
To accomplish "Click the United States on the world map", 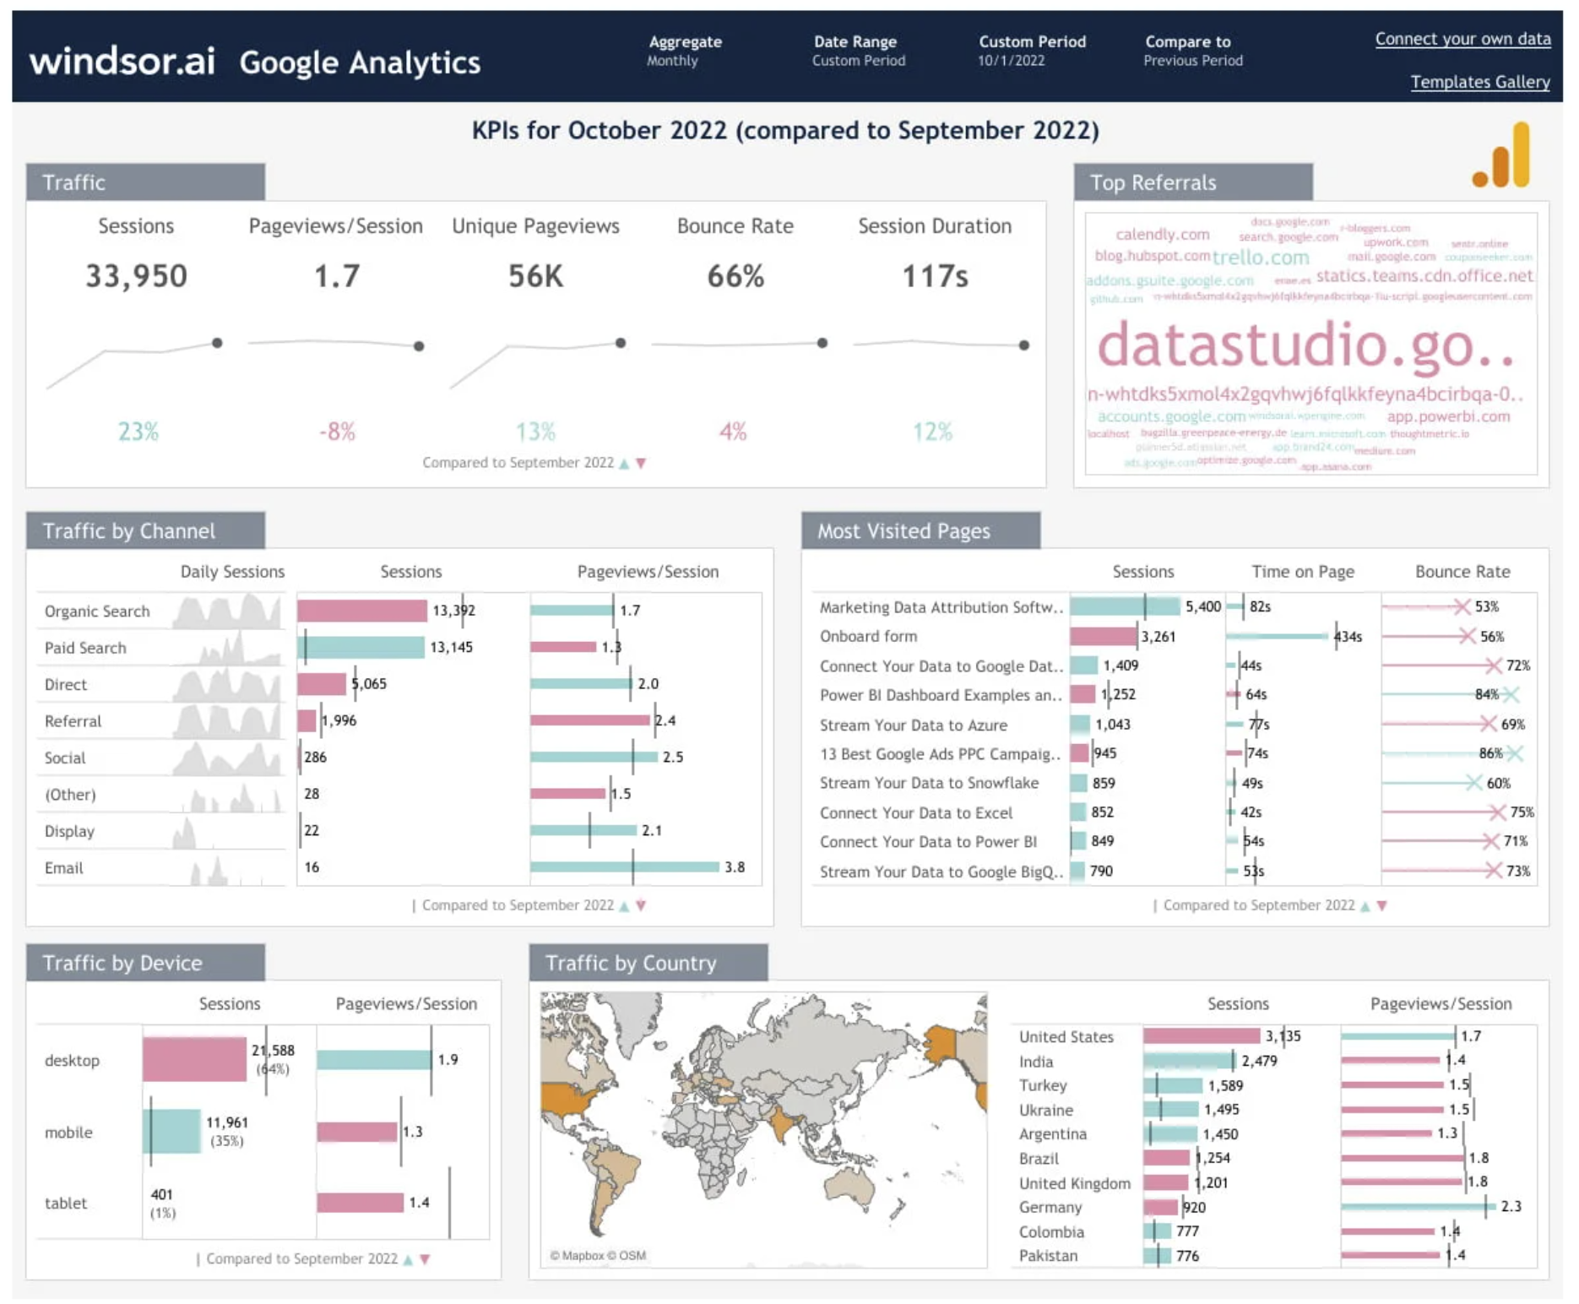I will [570, 1099].
